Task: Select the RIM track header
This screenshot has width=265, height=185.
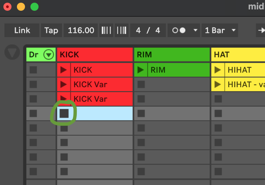Action: tap(172, 54)
